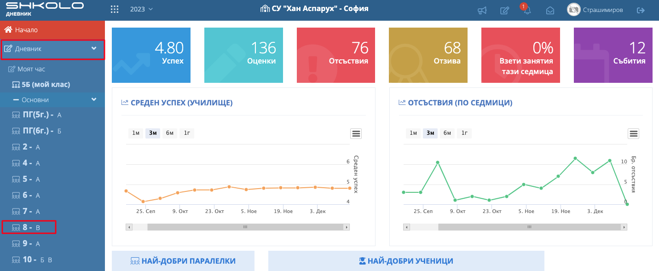659x271 pixels.
Task: Click the megaphone announcements icon
Action: (x=482, y=10)
